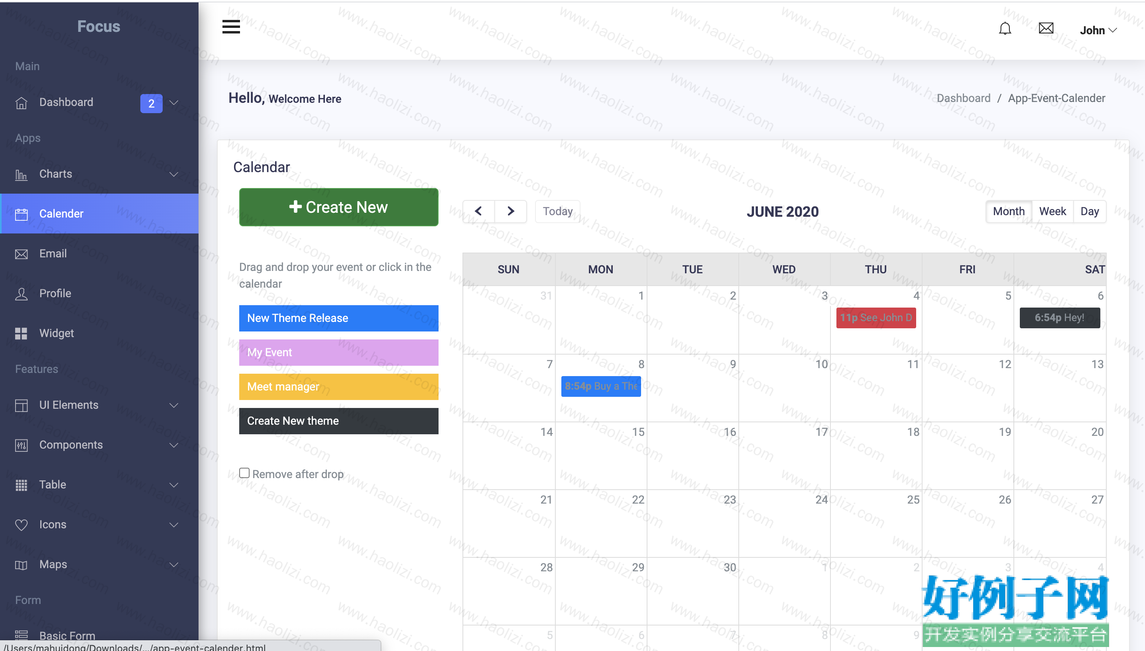
Task: Select Calender in the sidebar
Action: (100, 214)
